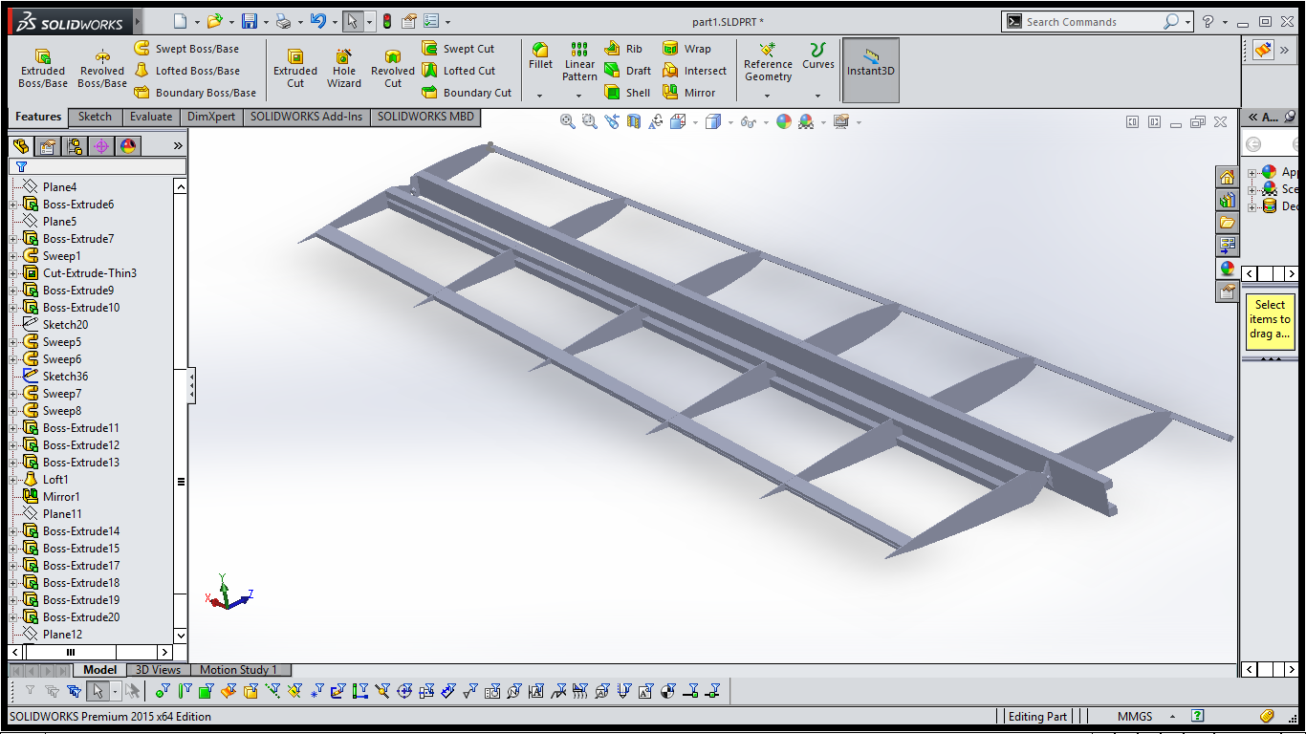This screenshot has height=734, width=1306.
Task: Switch to the 3D Views tab
Action: [x=158, y=670]
